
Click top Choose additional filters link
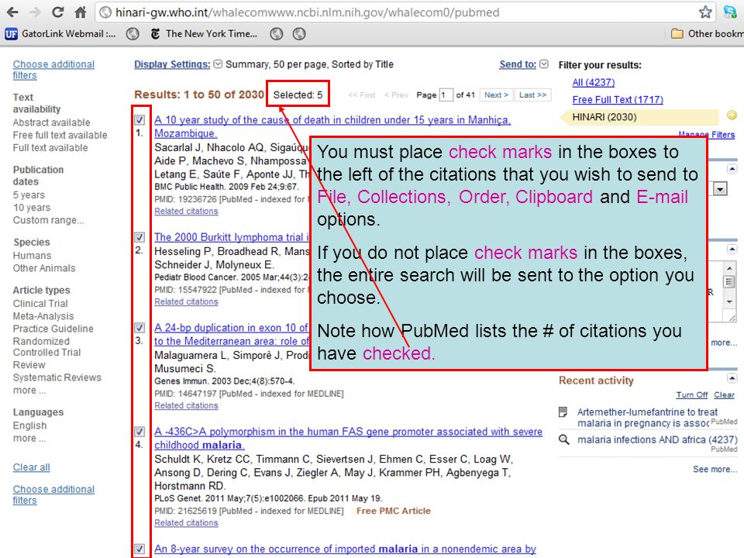[53, 70]
